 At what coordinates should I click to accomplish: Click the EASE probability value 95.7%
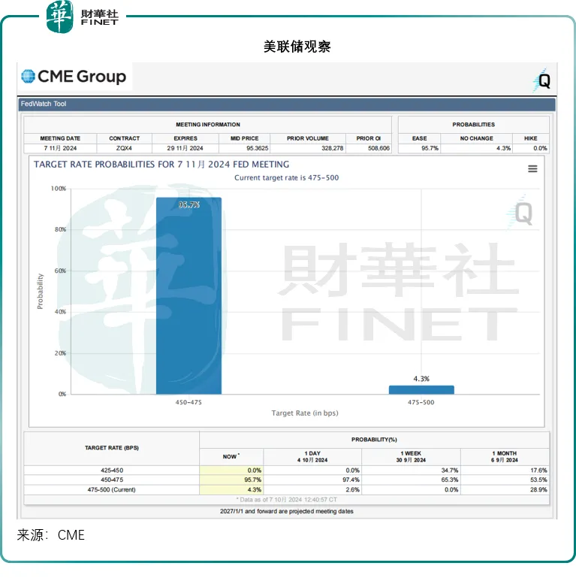pos(430,148)
